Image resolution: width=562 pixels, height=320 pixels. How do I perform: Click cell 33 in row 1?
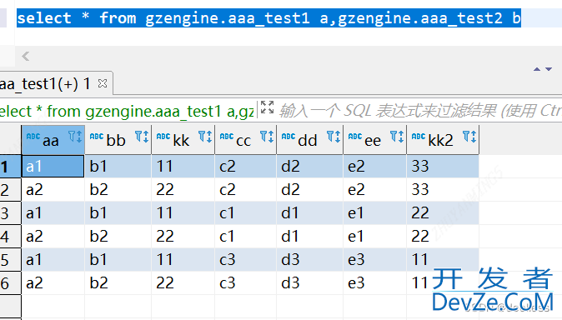coord(443,167)
